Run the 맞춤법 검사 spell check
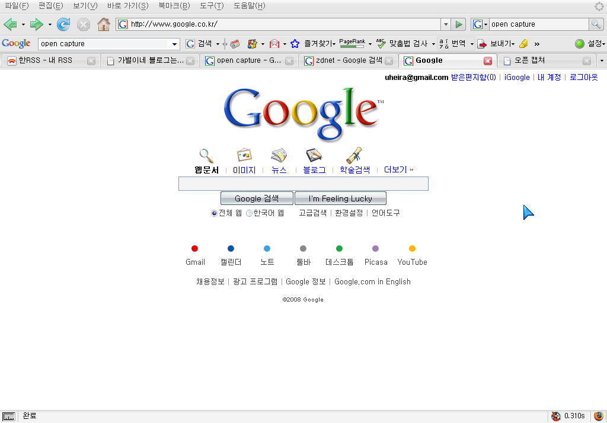 click(x=402, y=44)
